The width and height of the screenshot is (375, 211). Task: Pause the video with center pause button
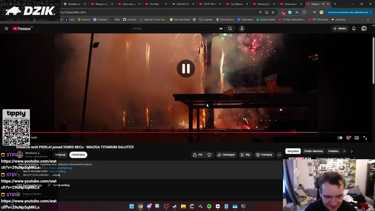point(186,69)
